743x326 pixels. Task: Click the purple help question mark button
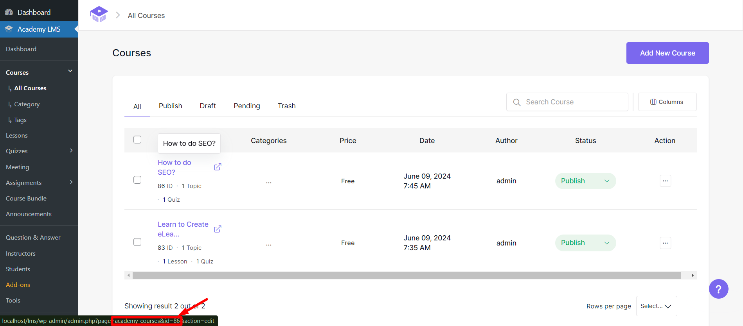pos(718,289)
